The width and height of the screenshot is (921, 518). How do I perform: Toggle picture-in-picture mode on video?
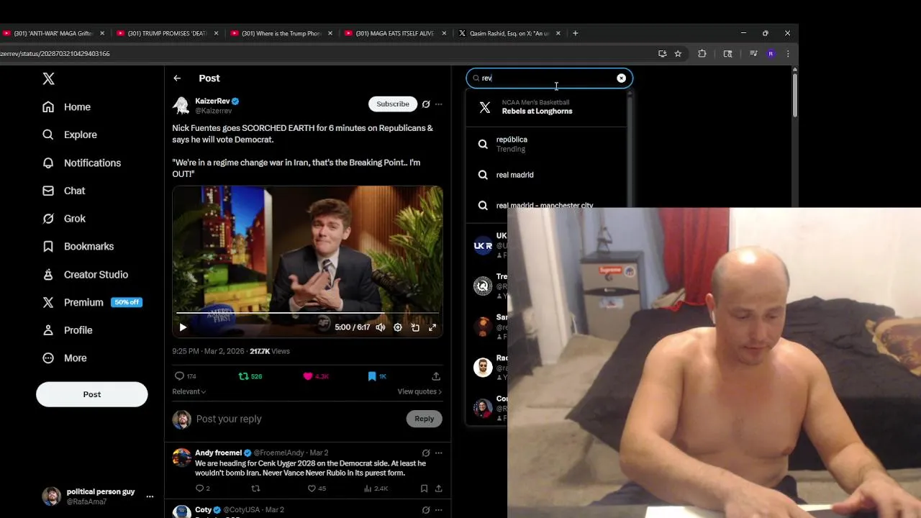[415, 327]
